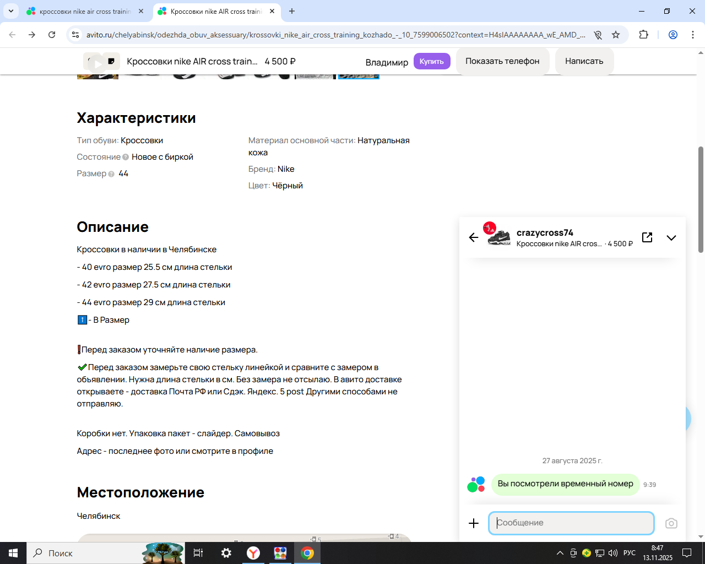Click the Сообщение message input field
The width and height of the screenshot is (705, 564).
pos(571,523)
